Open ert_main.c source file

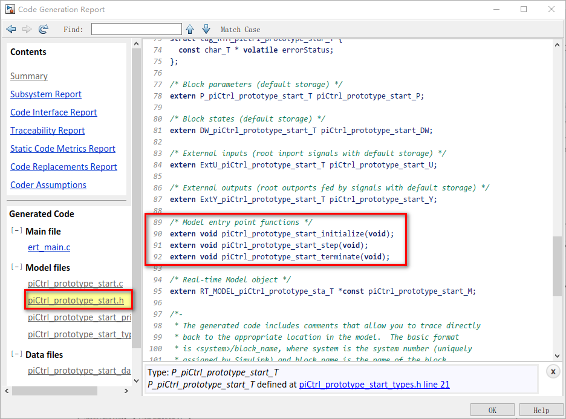pyautogui.click(x=49, y=247)
